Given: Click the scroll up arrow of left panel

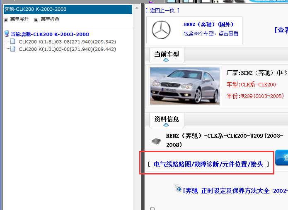Looking at the screenshot, I should click(137, 8).
